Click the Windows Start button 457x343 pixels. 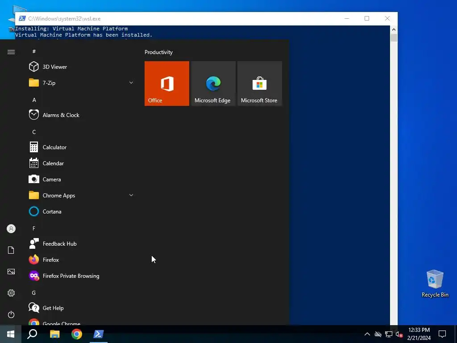(x=11, y=334)
